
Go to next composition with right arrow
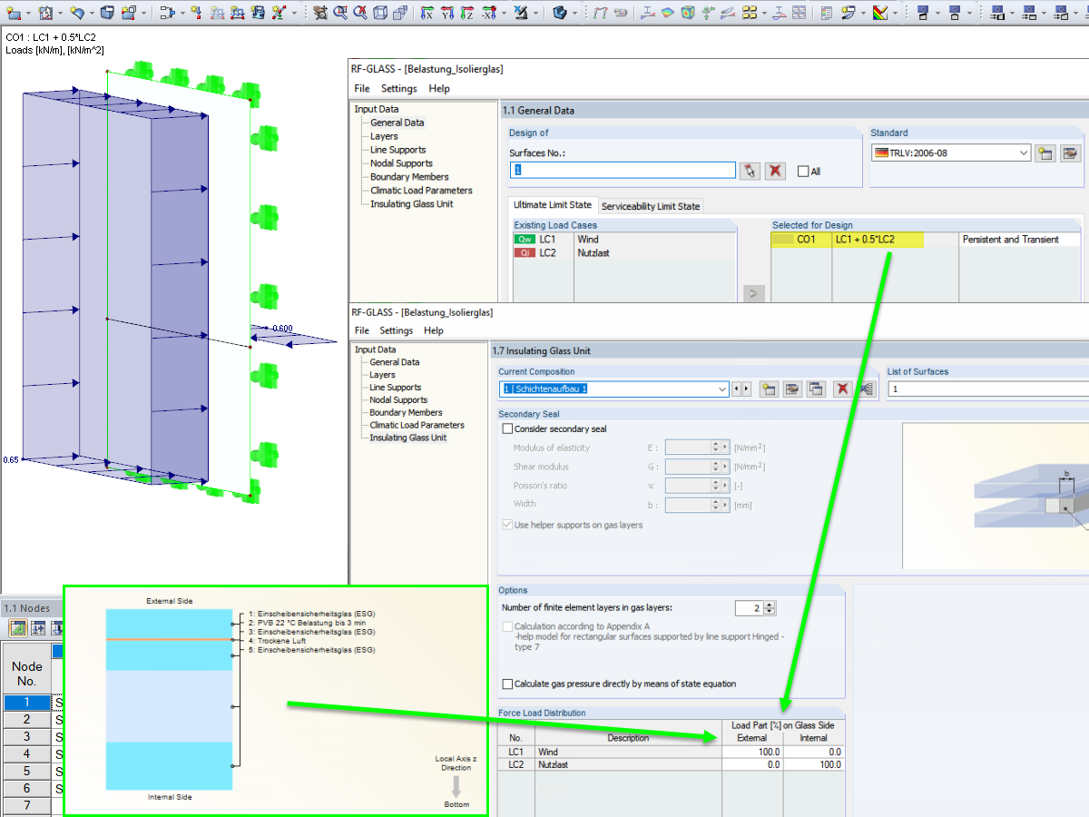[x=747, y=389]
